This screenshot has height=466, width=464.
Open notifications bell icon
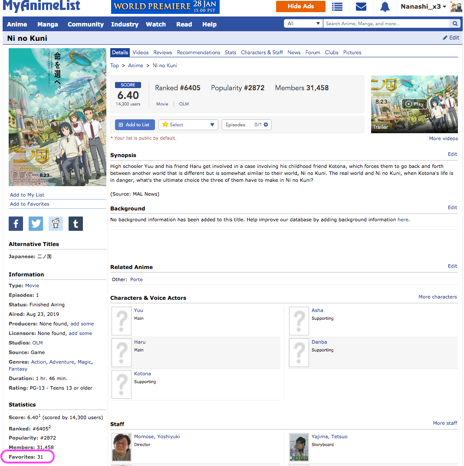(x=385, y=7)
